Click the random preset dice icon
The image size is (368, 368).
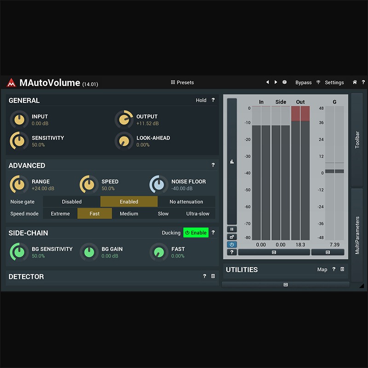[284, 82]
